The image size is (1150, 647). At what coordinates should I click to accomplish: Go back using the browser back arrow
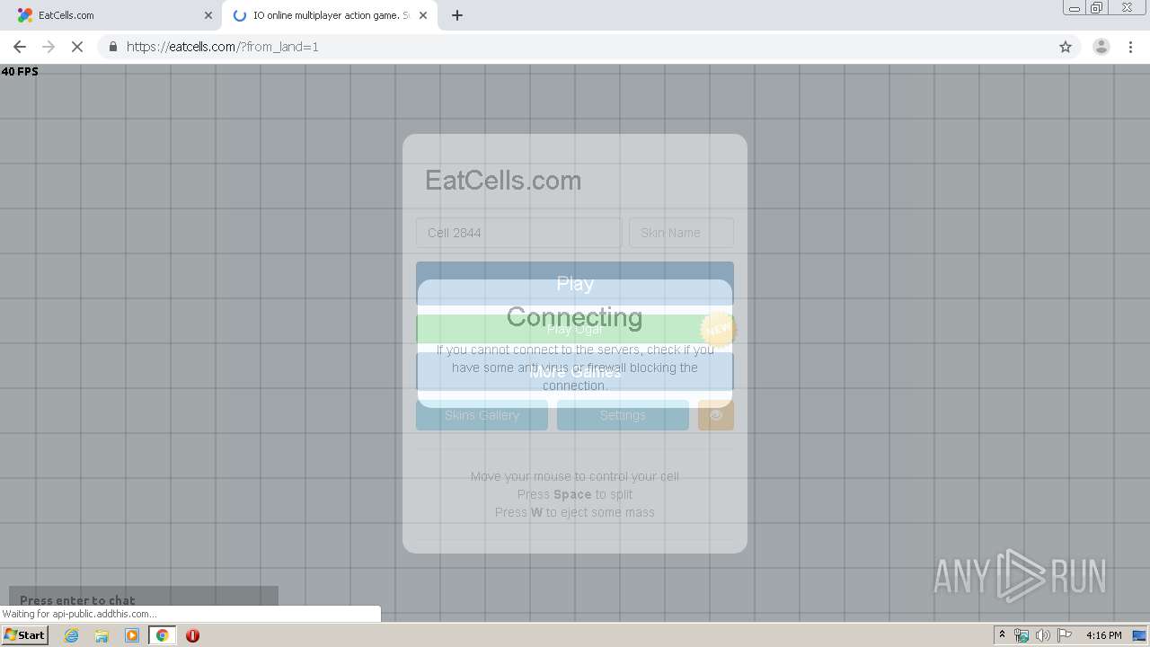(20, 47)
